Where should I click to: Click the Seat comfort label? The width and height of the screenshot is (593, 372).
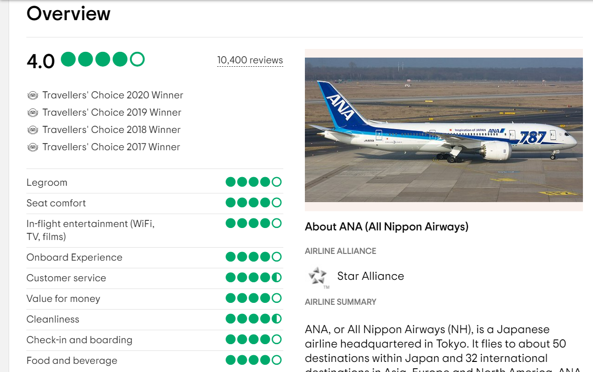pos(56,203)
